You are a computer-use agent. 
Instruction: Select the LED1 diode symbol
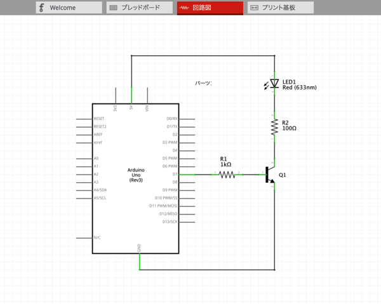(x=274, y=84)
